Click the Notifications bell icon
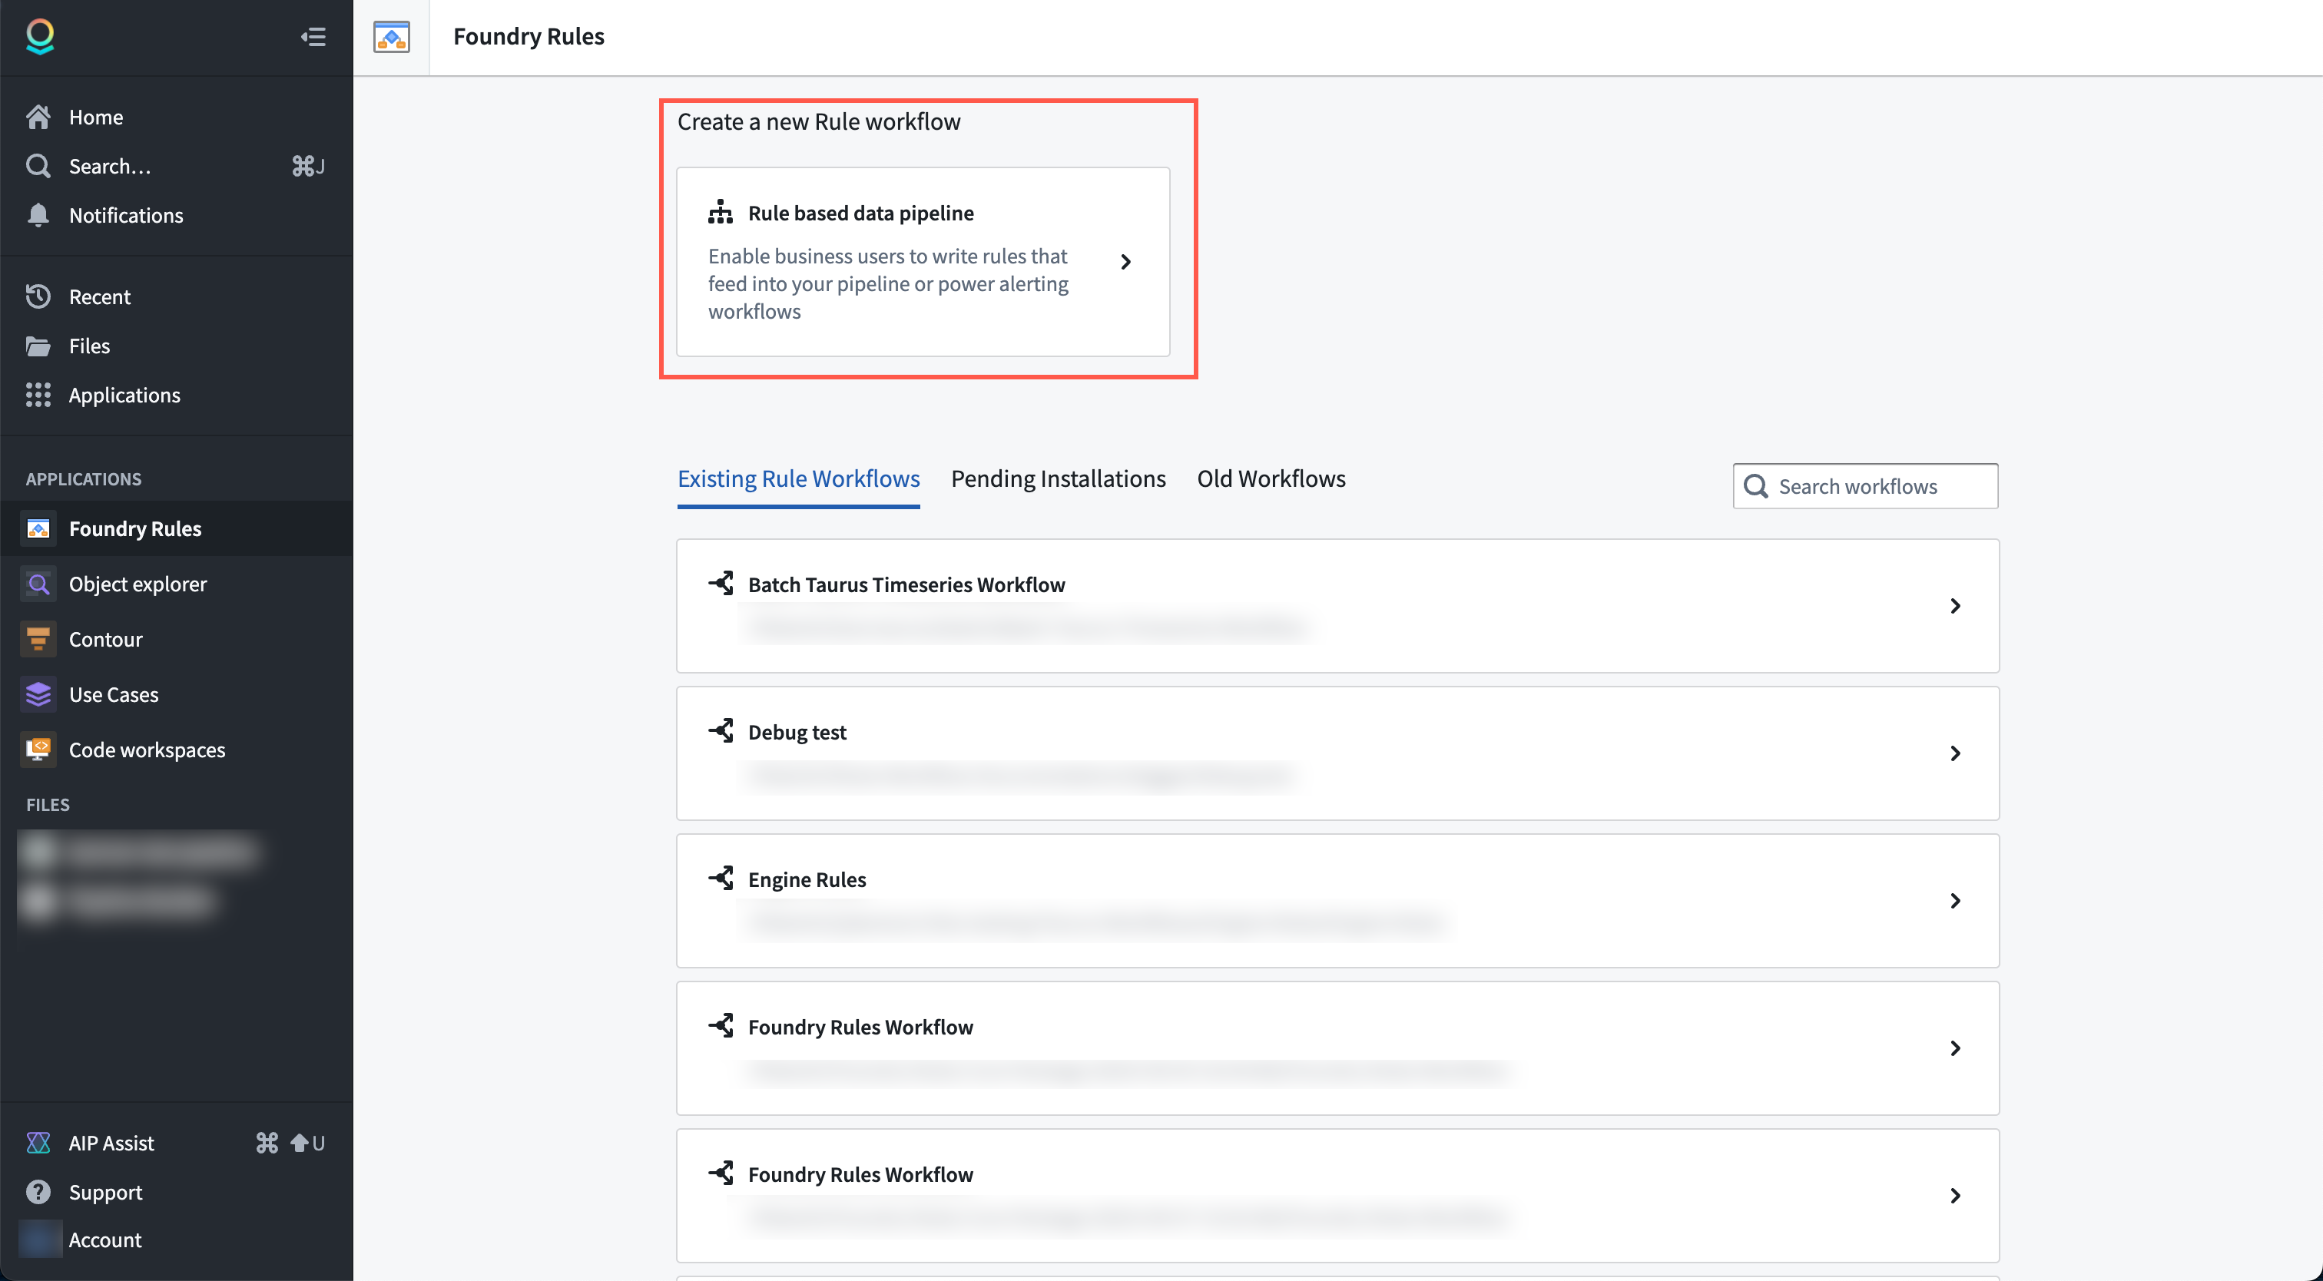The height and width of the screenshot is (1281, 2323). point(38,214)
